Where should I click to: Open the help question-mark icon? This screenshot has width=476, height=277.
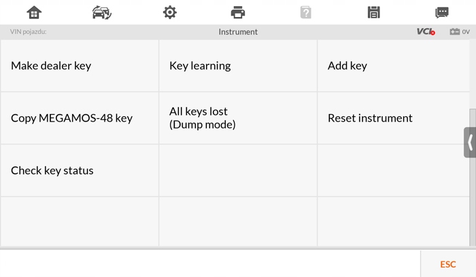pos(306,12)
